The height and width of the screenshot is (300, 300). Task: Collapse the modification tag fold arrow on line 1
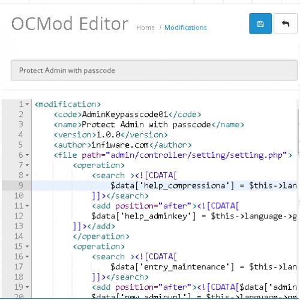click(27, 104)
